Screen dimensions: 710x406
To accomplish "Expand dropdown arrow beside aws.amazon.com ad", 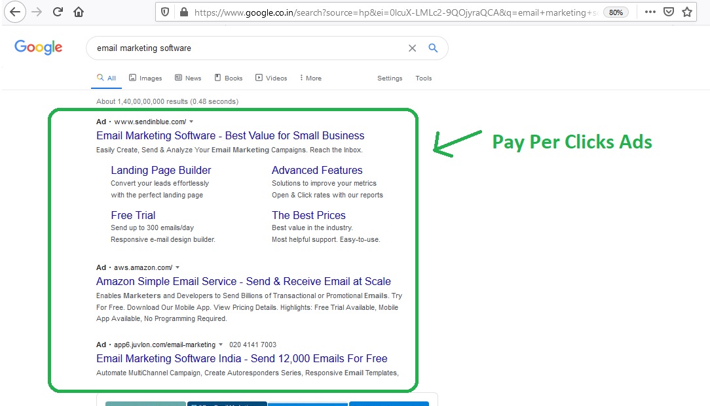I will (177, 267).
